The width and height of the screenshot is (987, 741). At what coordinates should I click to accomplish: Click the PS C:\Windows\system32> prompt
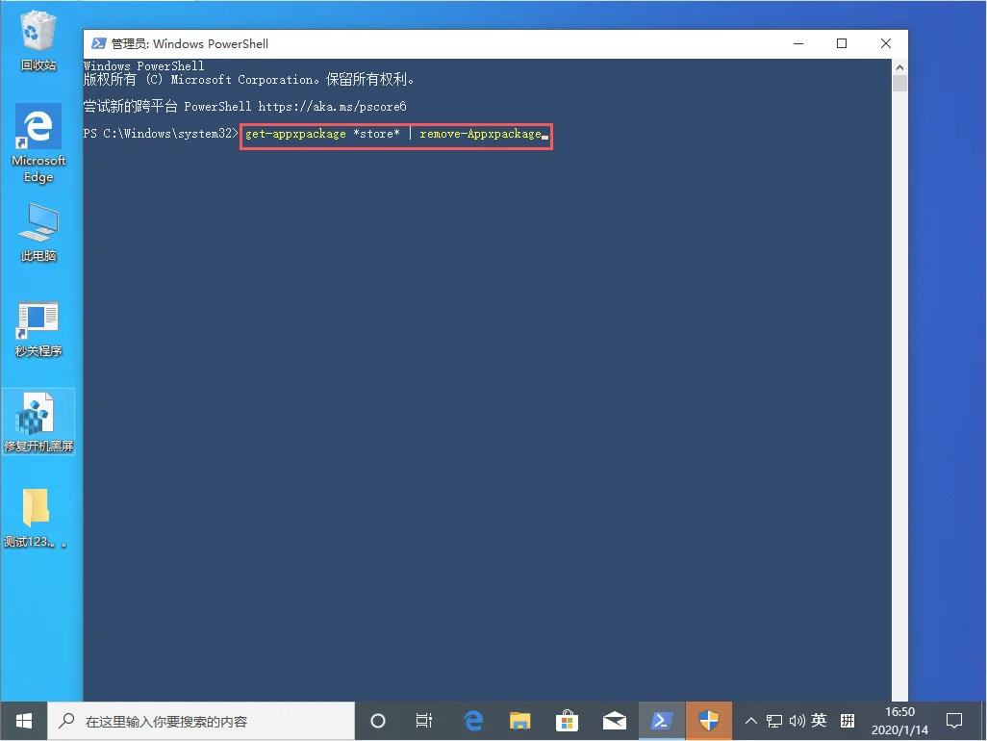point(162,134)
